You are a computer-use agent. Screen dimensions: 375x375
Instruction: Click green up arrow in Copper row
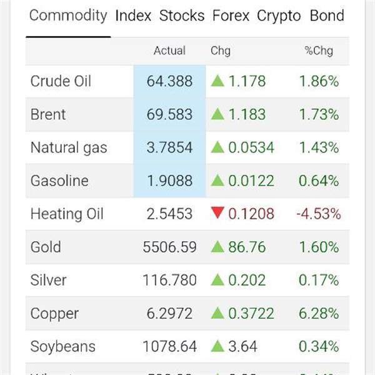coord(217,312)
